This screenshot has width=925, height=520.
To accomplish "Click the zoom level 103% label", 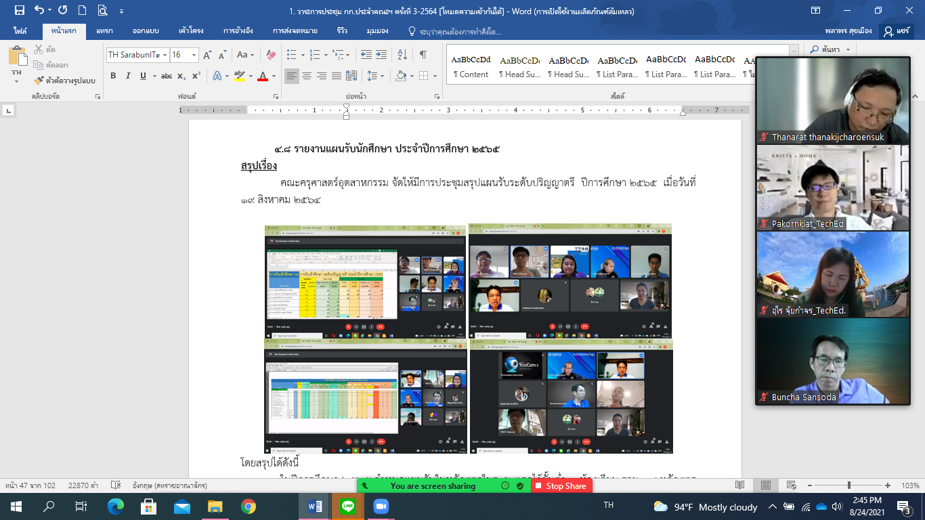I will [x=911, y=485].
